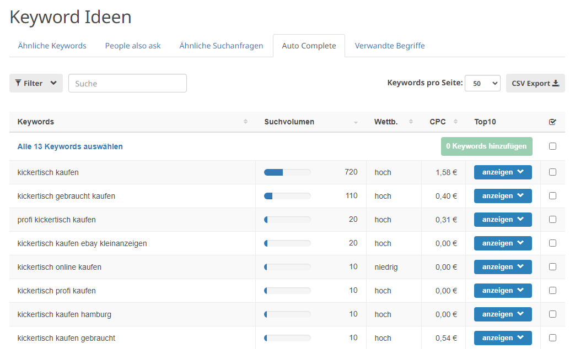Click the 720 search volume value
The width and height of the screenshot is (575, 349).
pyautogui.click(x=351, y=172)
